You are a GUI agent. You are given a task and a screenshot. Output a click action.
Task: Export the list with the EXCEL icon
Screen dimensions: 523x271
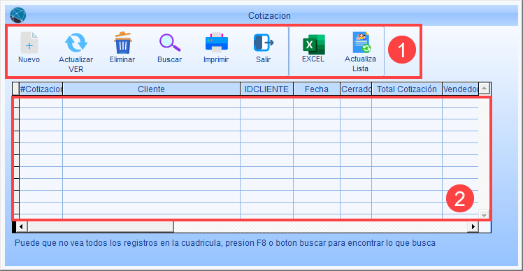[313, 44]
